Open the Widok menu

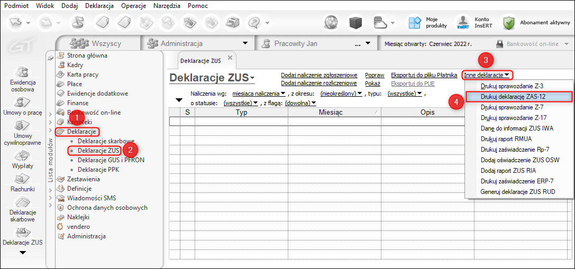point(45,6)
